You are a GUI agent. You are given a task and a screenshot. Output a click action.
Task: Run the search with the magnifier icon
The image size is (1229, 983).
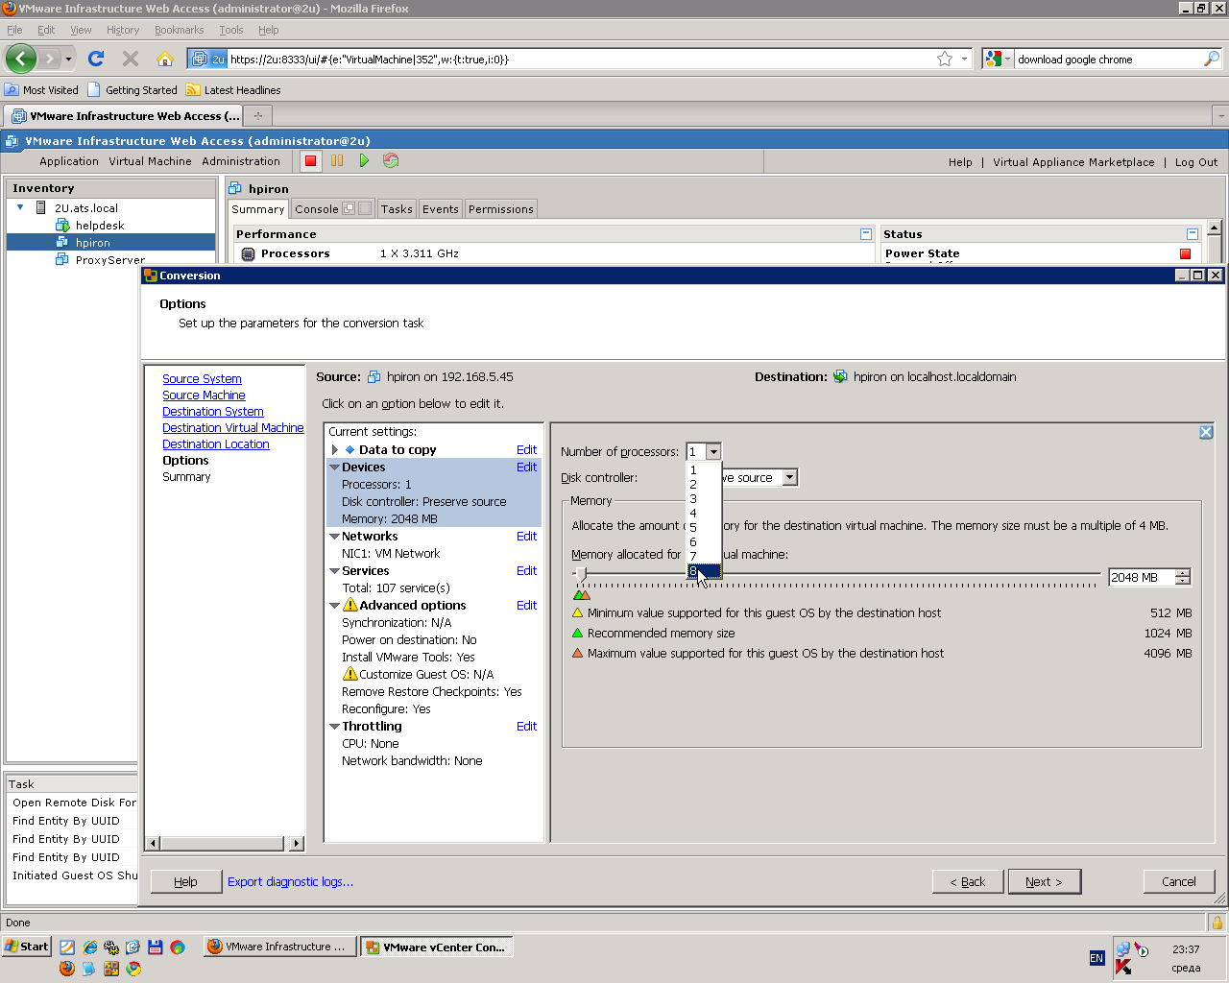1212,59
